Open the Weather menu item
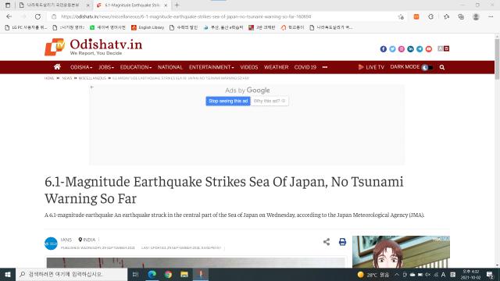The height and width of the screenshot is (281, 500). pyautogui.click(x=276, y=67)
